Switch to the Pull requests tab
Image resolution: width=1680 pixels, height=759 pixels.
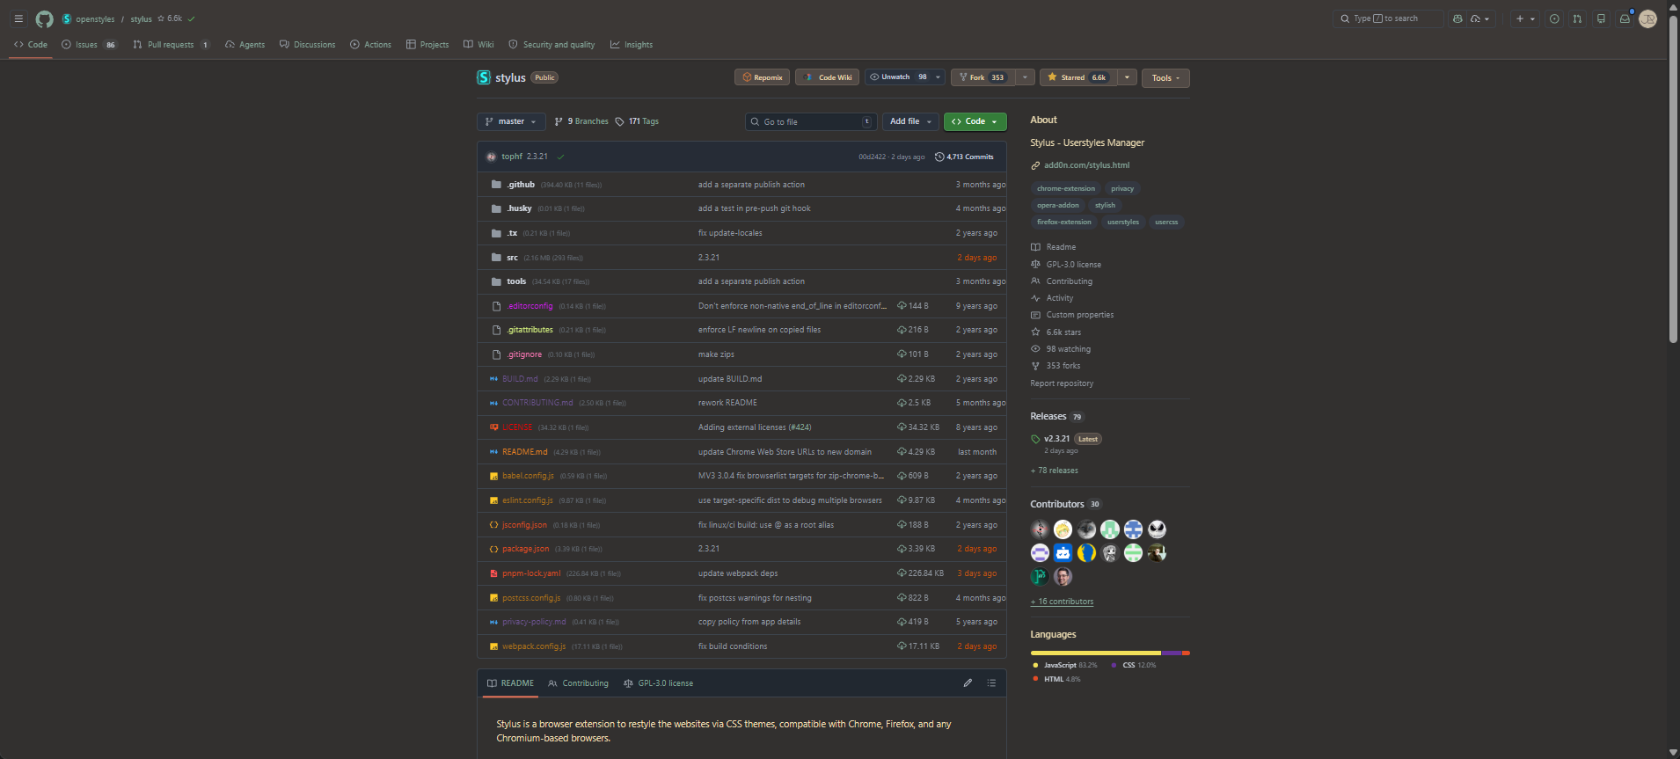pos(172,45)
